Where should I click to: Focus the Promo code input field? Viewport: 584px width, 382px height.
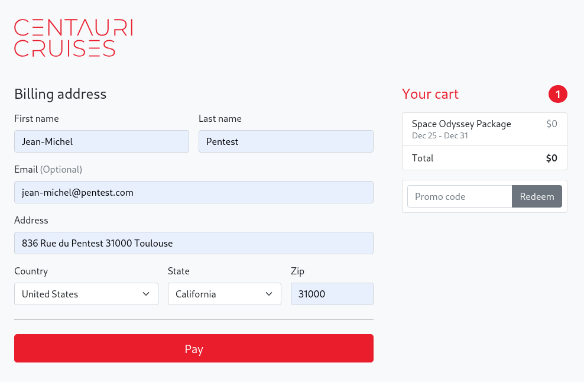coord(459,196)
